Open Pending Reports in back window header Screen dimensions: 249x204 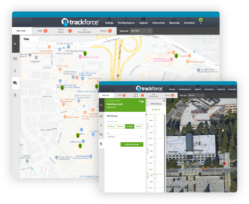point(126,21)
